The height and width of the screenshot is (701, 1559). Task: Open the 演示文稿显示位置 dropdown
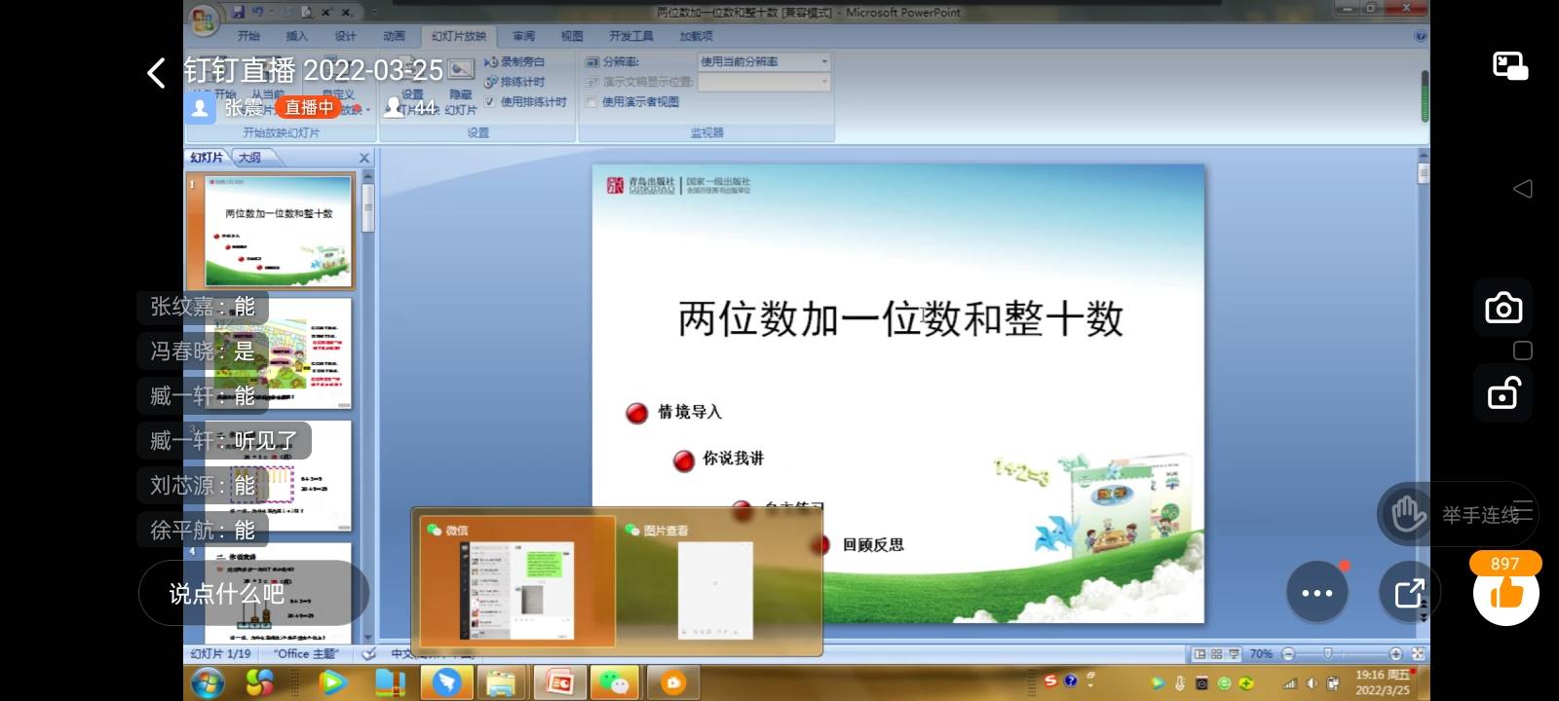764,82
